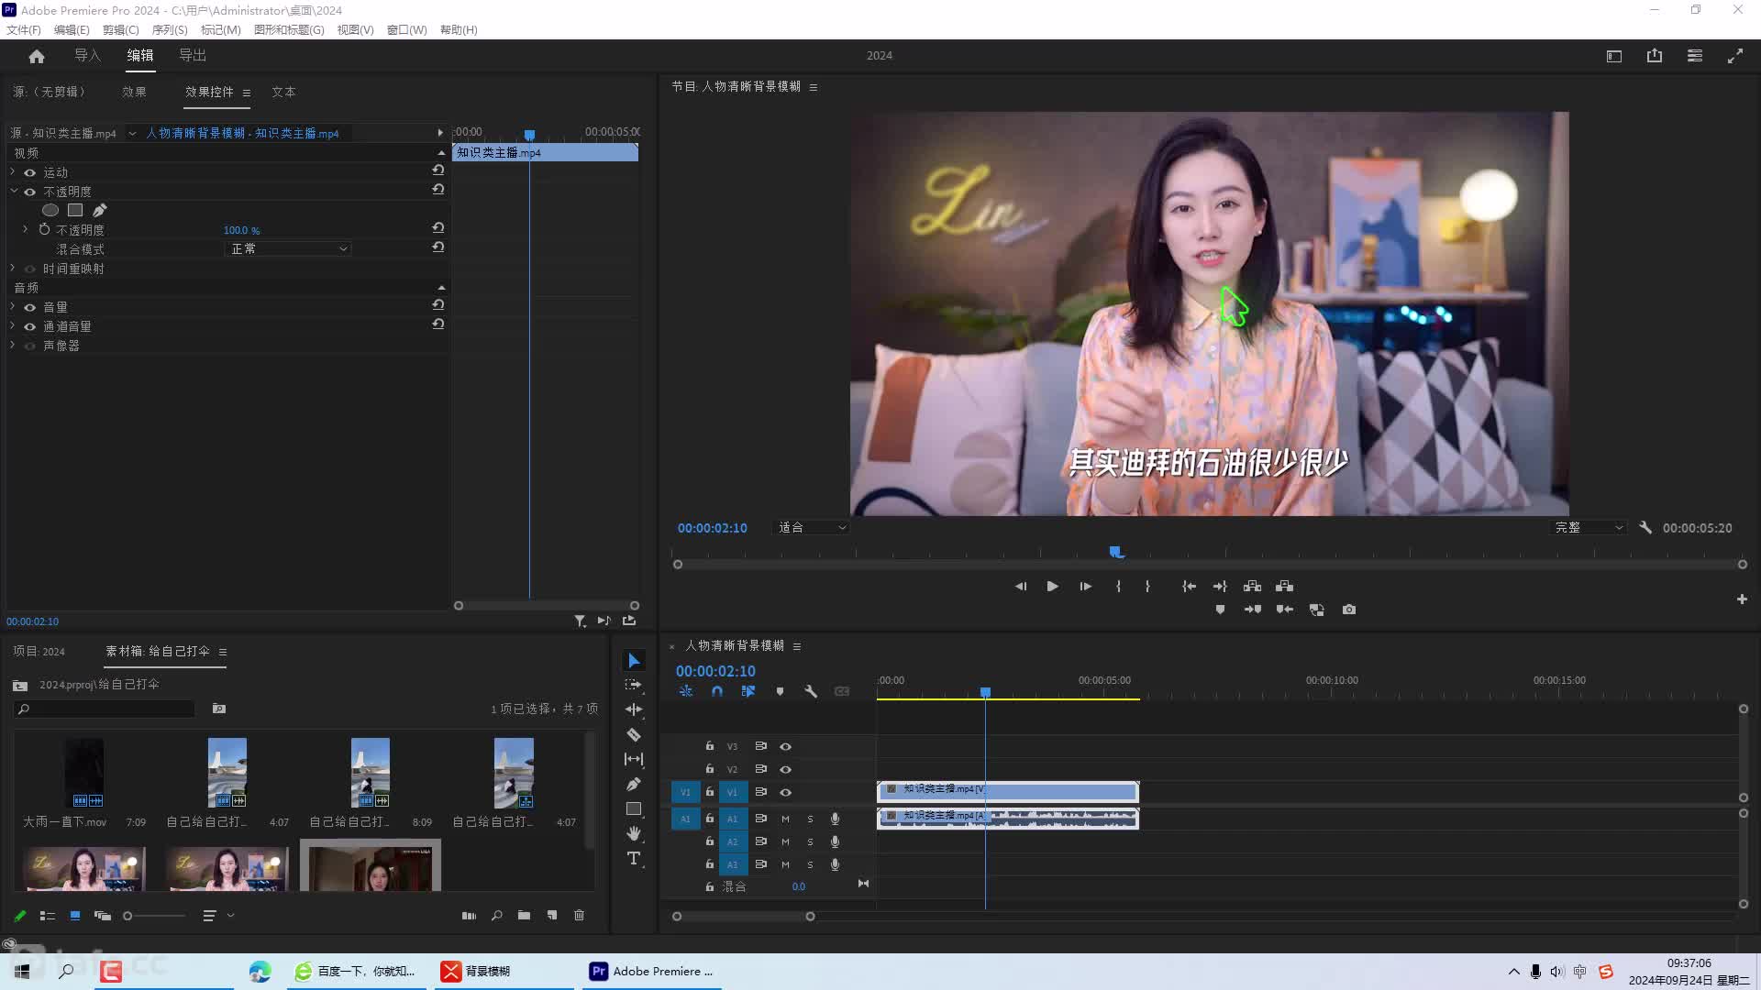Image resolution: width=1761 pixels, height=990 pixels.
Task: Open the Graphics and Titles menu
Action: (289, 30)
